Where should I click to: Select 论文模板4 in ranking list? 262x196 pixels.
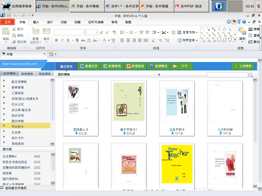click(x=9, y=156)
